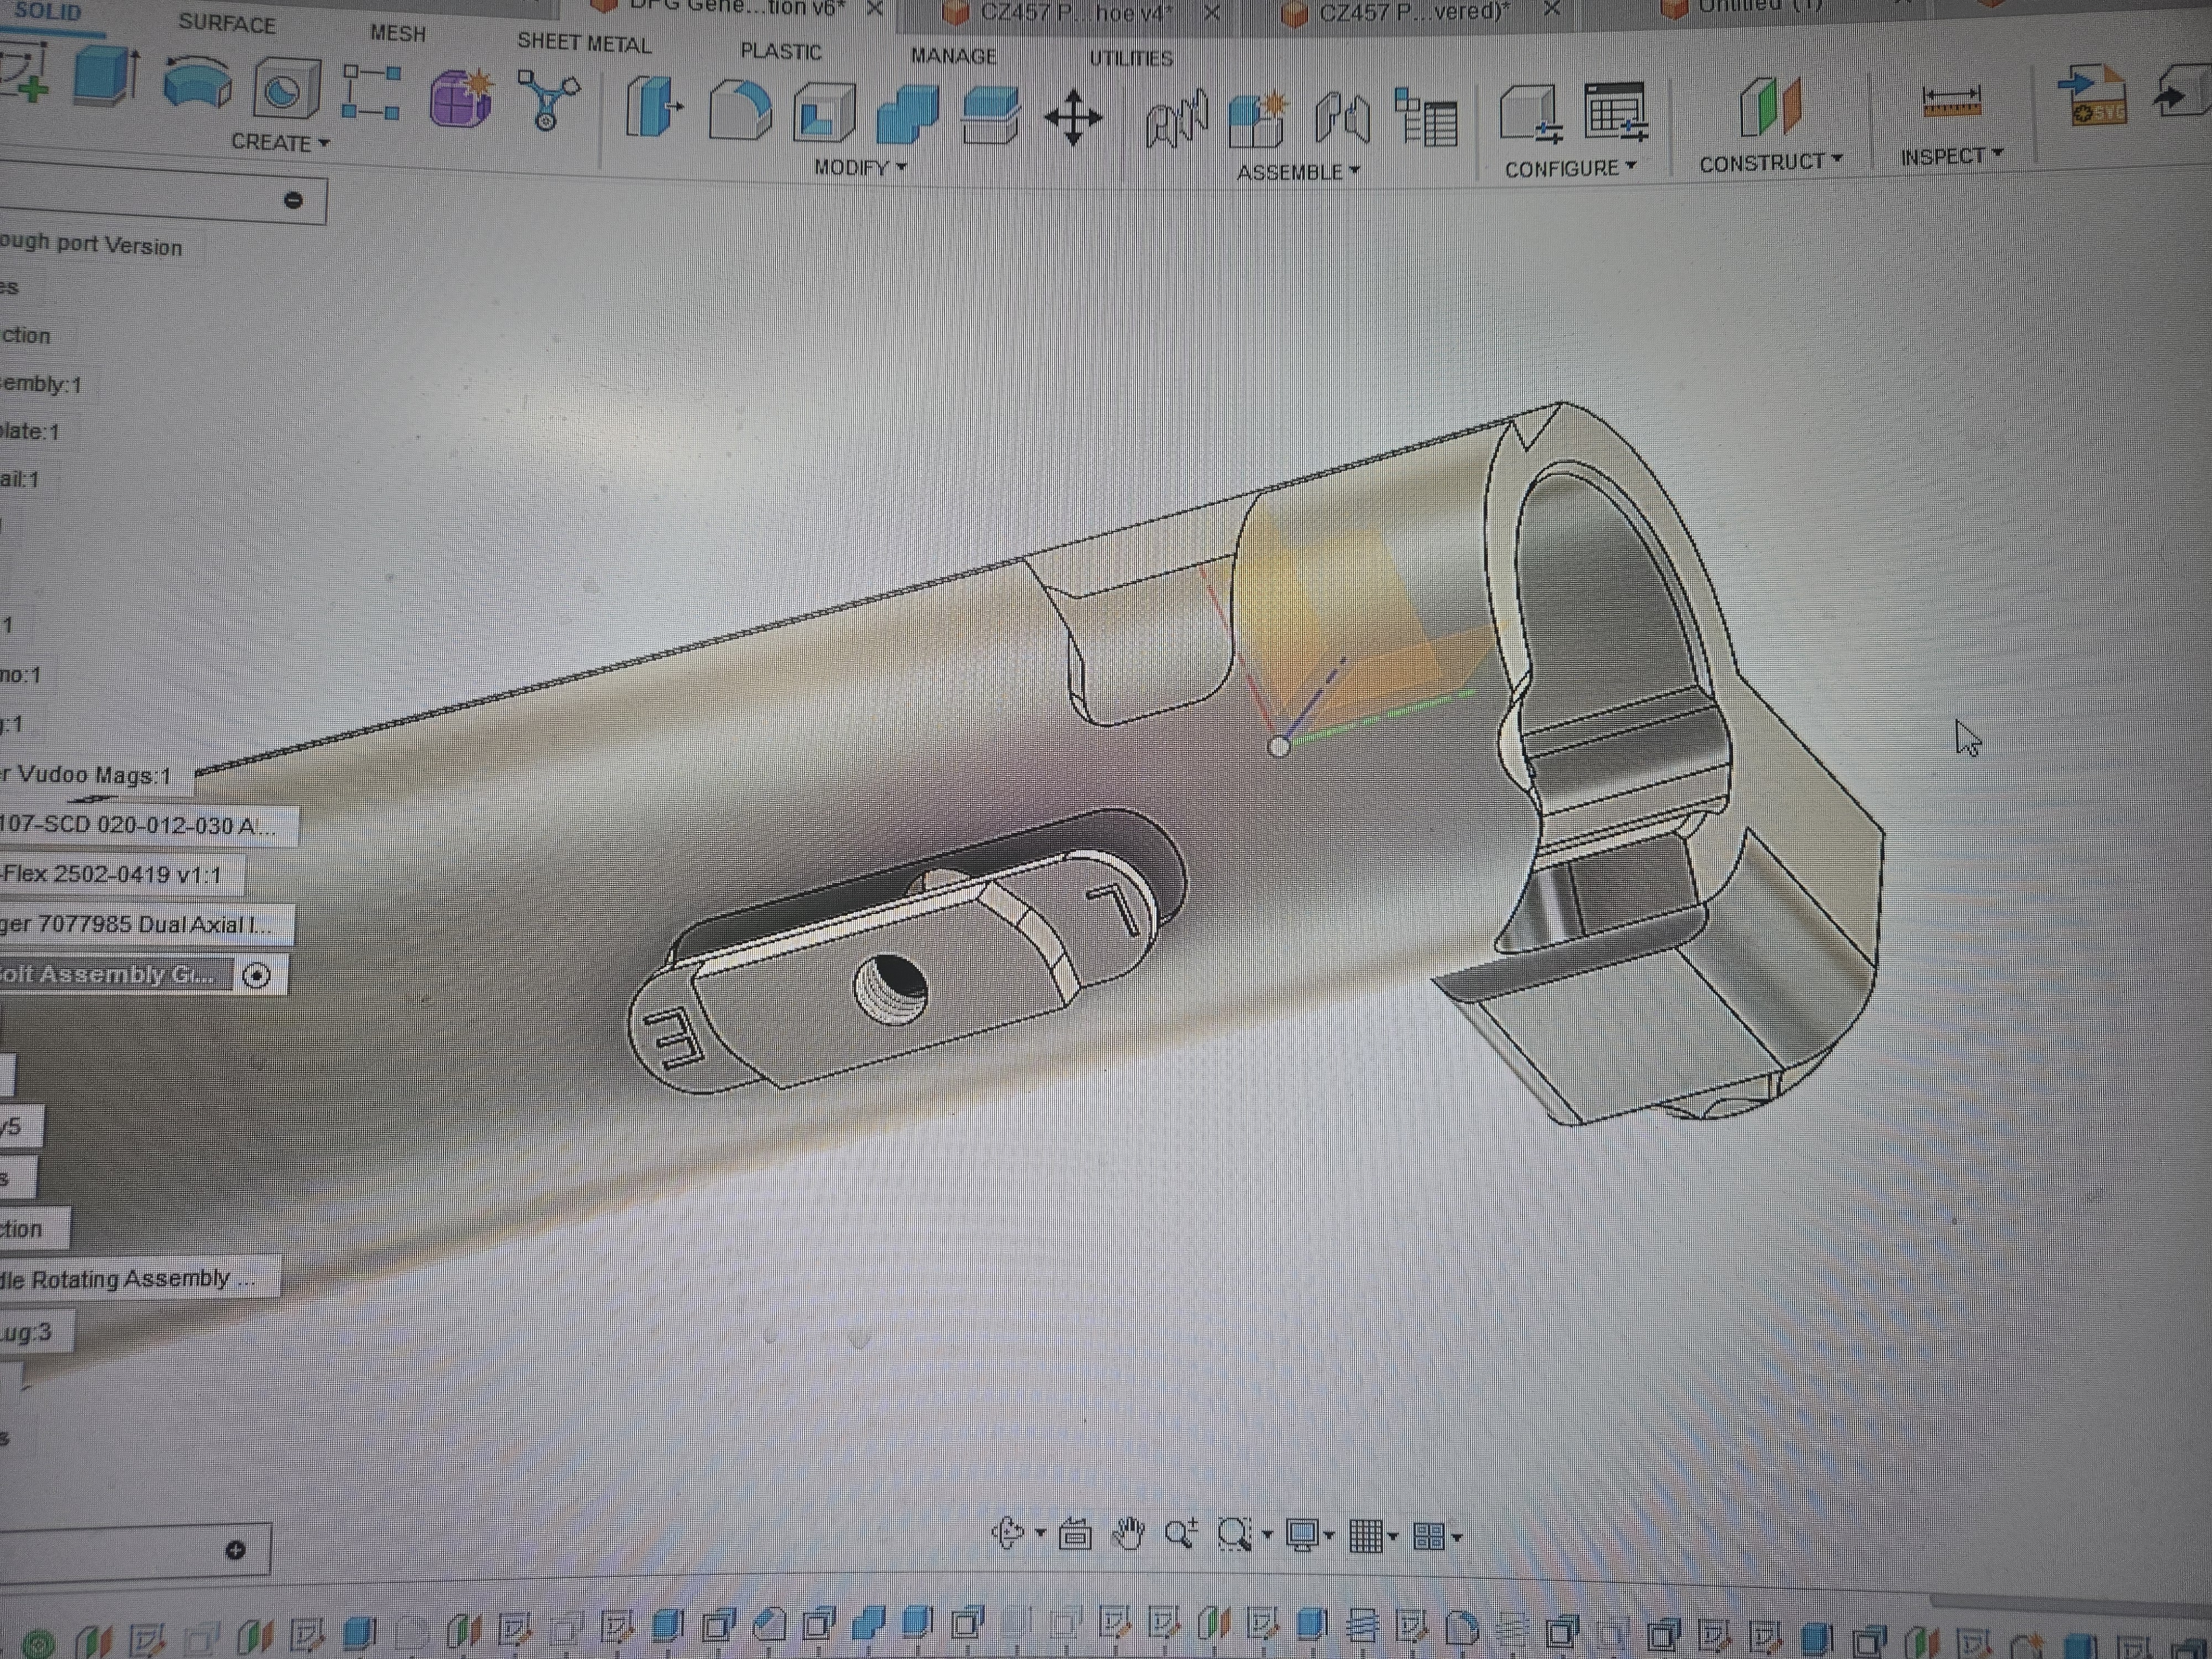Viewport: 2212px width, 1659px height.
Task: Expand comments panel with plus button
Action: [x=236, y=1550]
